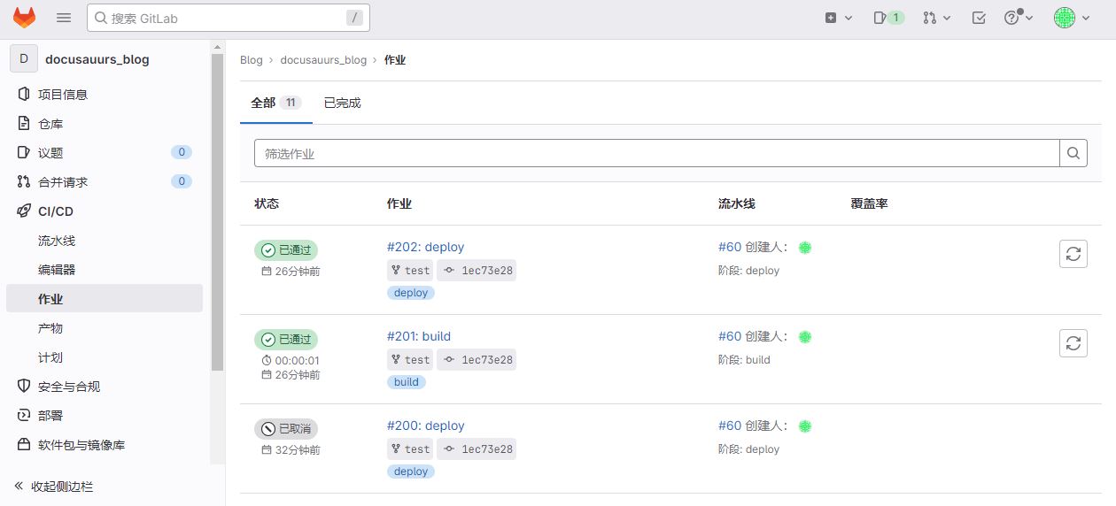The width and height of the screenshot is (1116, 506).
Task: Click the 筛选作业 filter input field
Action: [656, 153]
